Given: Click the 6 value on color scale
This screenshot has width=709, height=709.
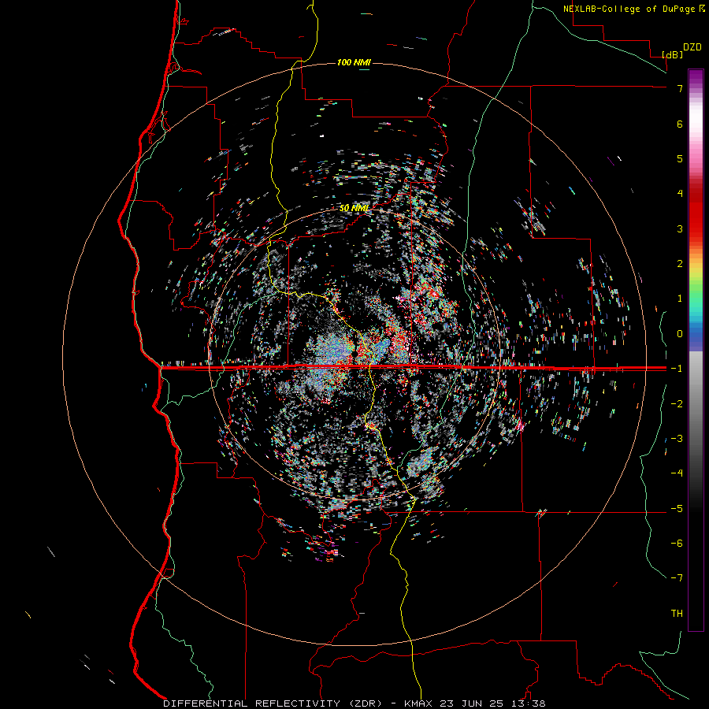Looking at the screenshot, I should click(680, 124).
